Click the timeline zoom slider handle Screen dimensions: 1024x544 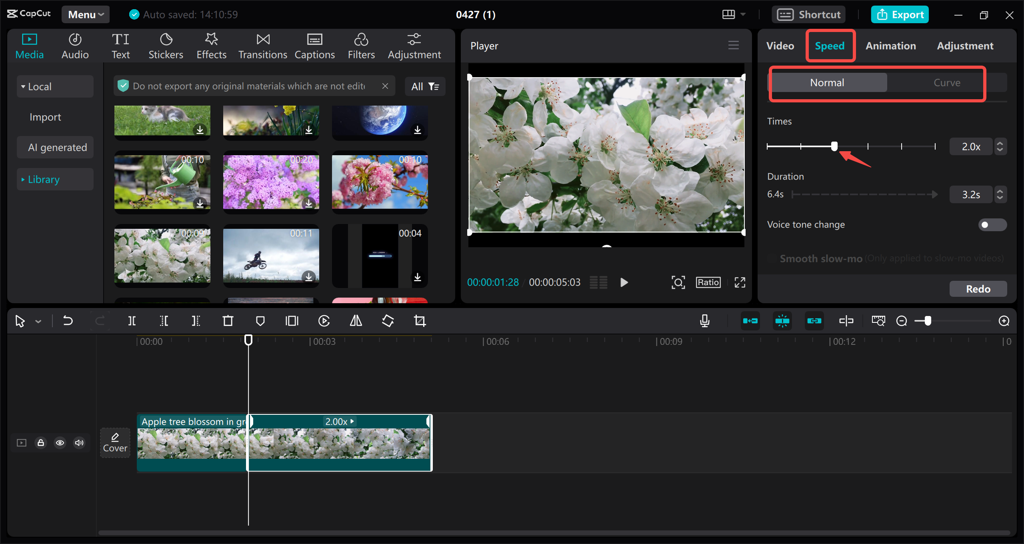click(928, 321)
